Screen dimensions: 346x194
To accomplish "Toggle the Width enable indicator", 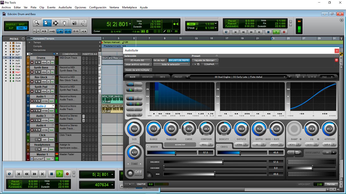I will [x=147, y=147].
